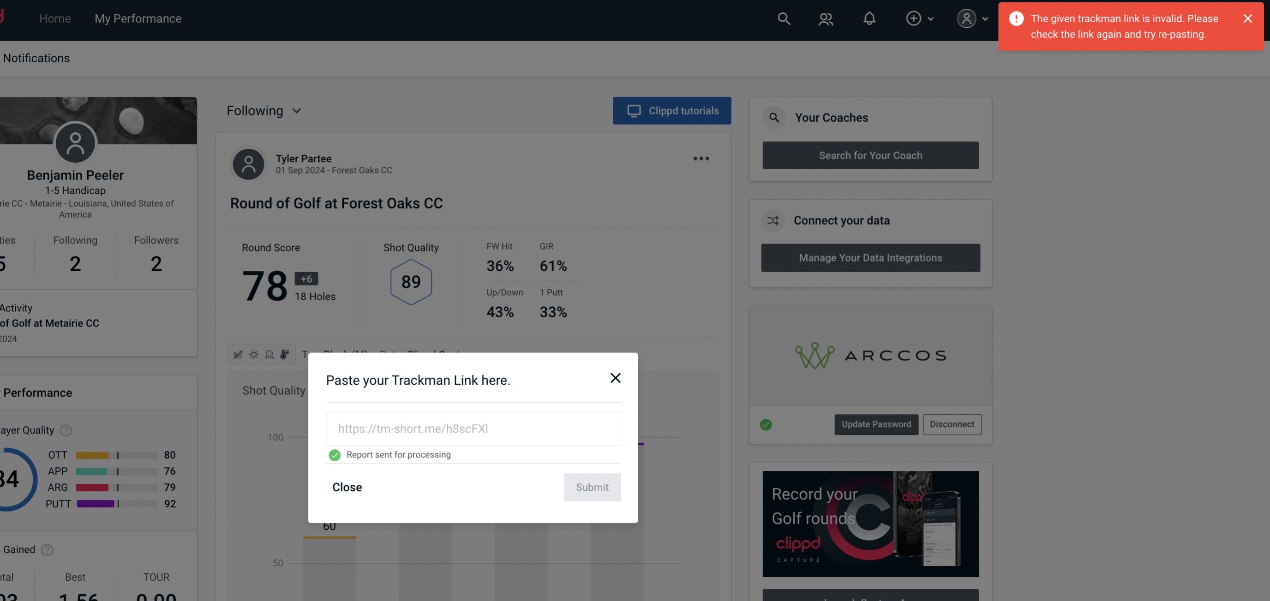Click the Search for Your Coach button
Screen dimensions: 1270x601
click(x=871, y=155)
